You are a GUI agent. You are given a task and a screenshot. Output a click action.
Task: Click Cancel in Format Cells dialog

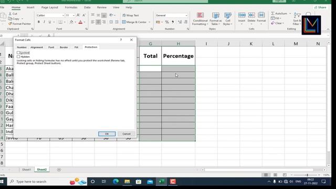click(x=127, y=134)
